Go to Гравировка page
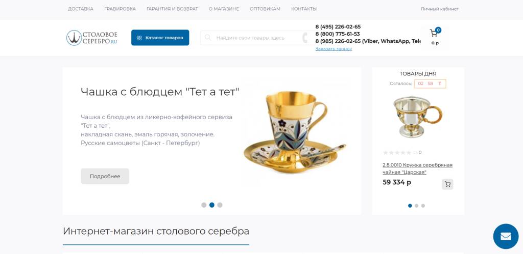The image size is (523, 254). click(120, 9)
